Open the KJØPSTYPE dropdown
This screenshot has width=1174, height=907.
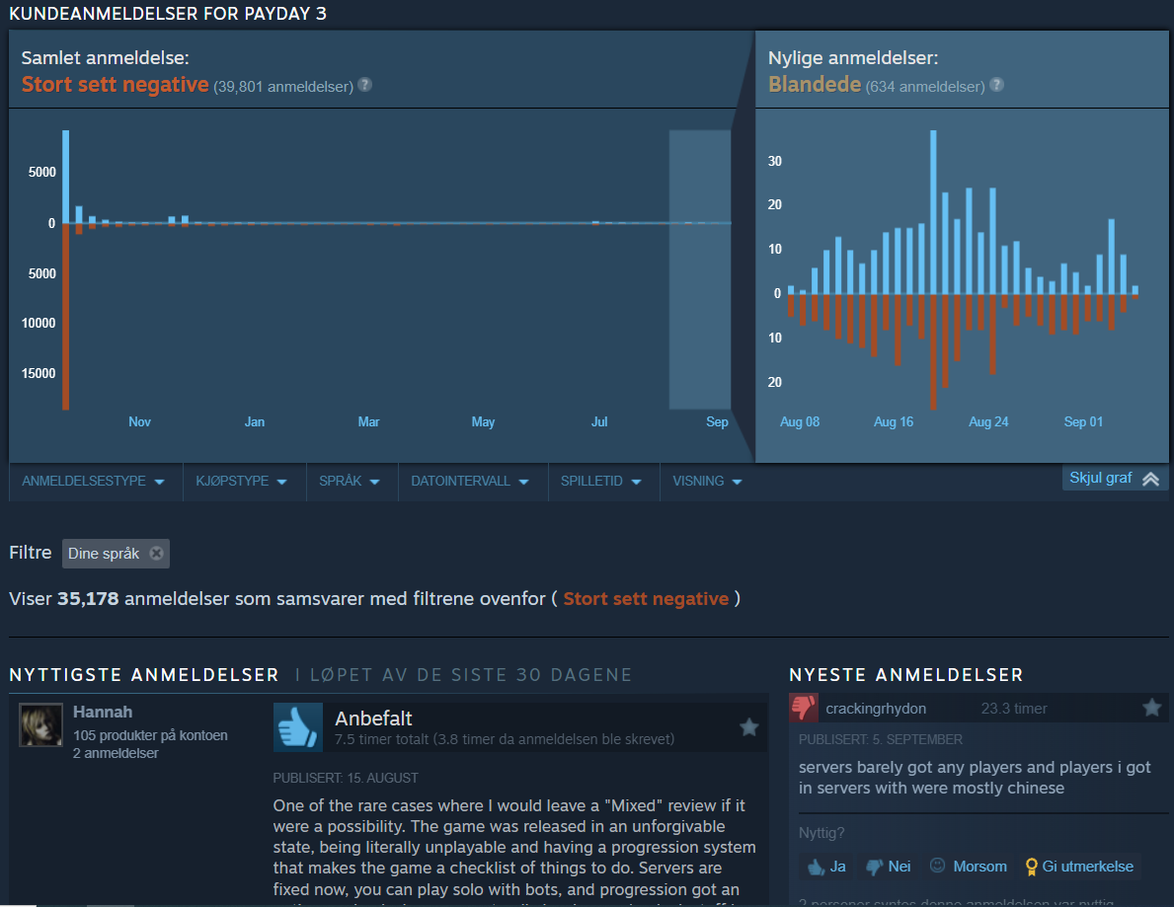tap(241, 482)
